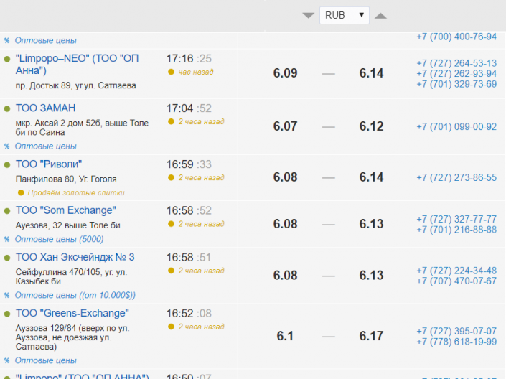Open the ТОО ЗАМАН exchange link
The image size is (506, 379).
point(45,108)
